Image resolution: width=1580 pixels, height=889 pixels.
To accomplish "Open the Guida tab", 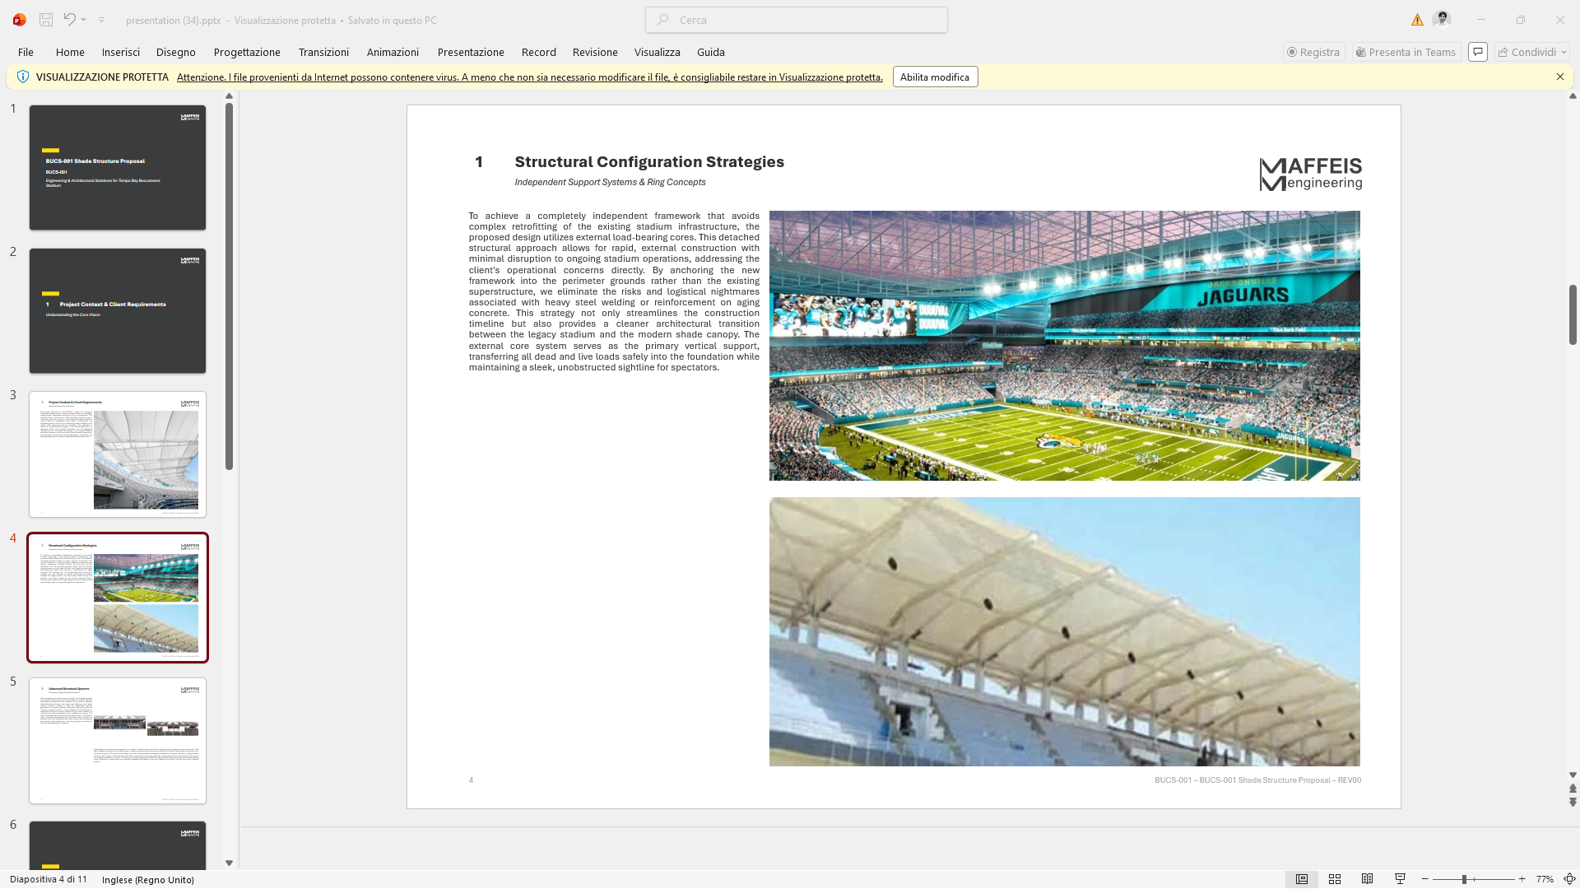I will tap(711, 52).
